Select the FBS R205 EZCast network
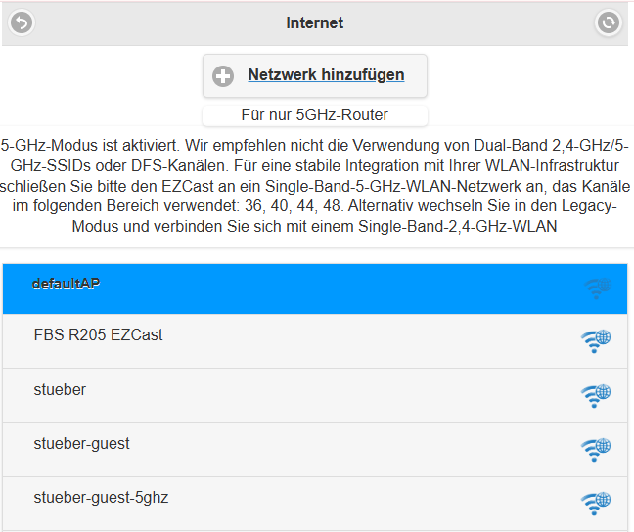 (x=315, y=340)
